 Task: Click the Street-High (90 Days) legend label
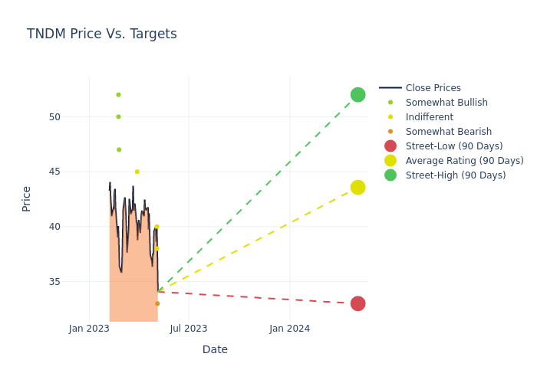[x=456, y=175]
